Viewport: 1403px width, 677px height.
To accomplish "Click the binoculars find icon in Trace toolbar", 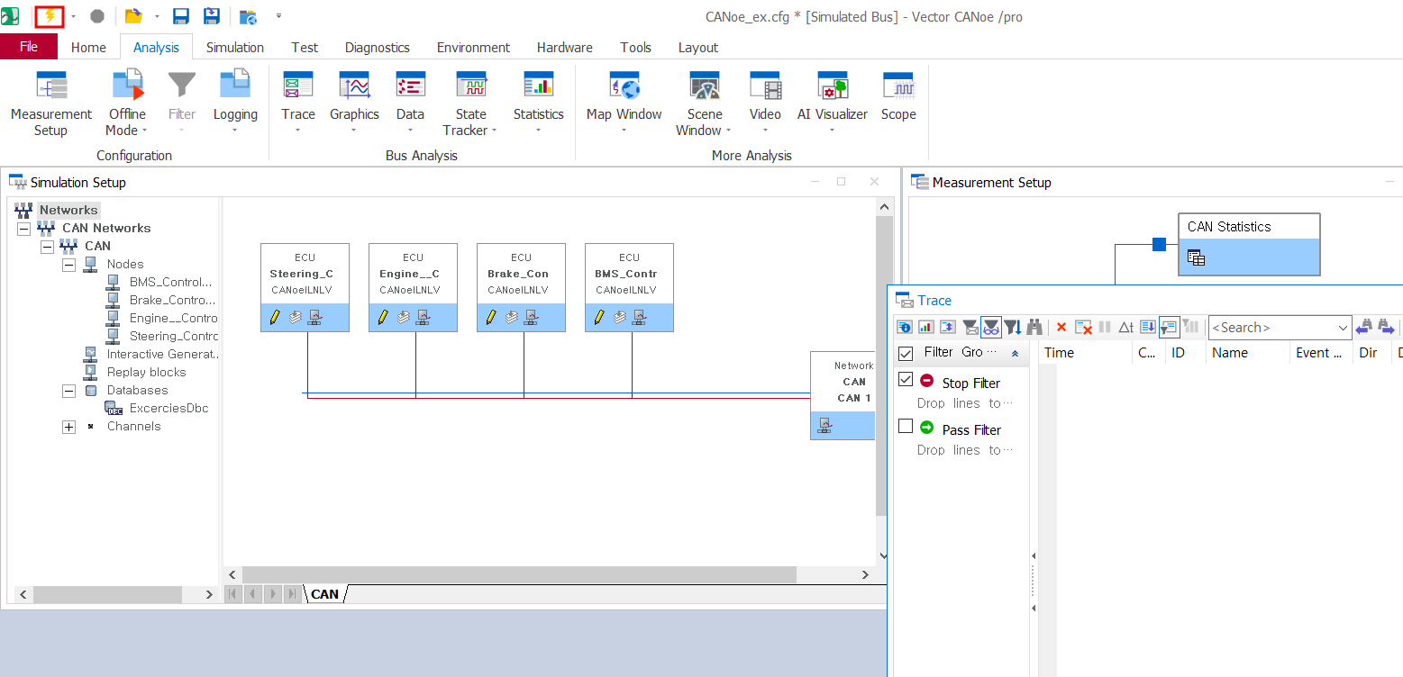I will point(1034,328).
